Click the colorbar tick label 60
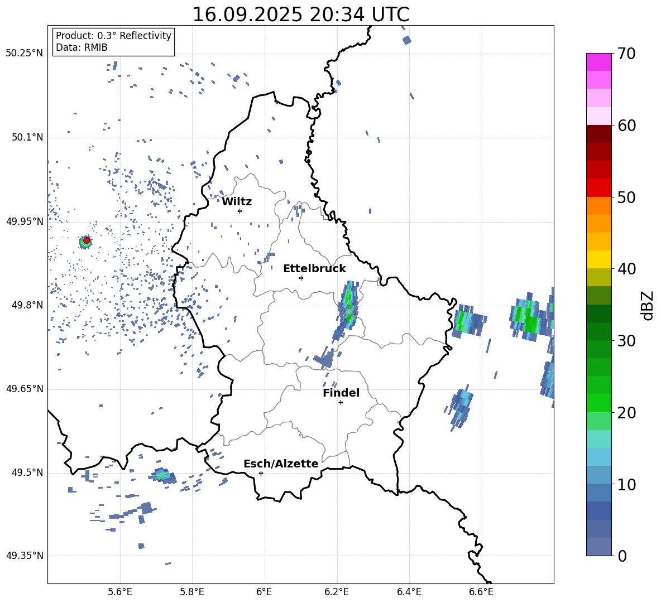 (x=626, y=126)
